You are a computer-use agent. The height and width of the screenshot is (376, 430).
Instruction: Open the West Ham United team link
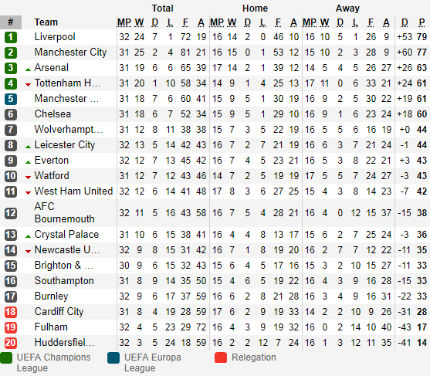[73, 191]
